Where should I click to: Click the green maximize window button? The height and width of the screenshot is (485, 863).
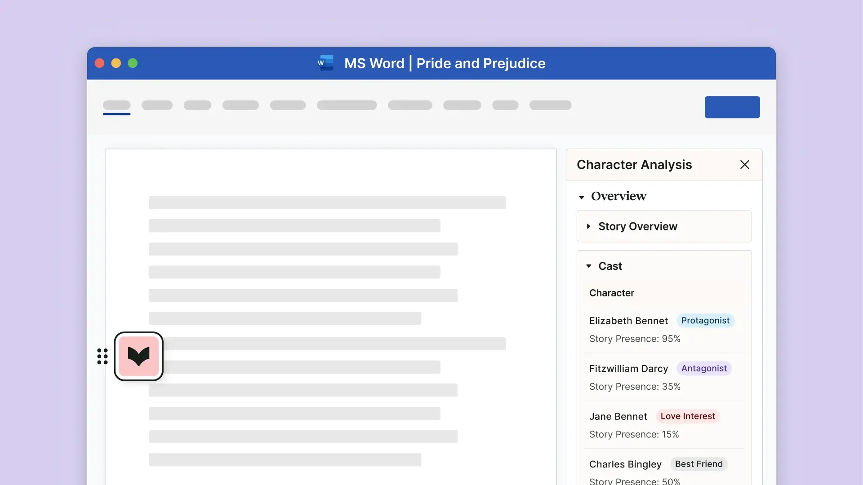coord(133,63)
